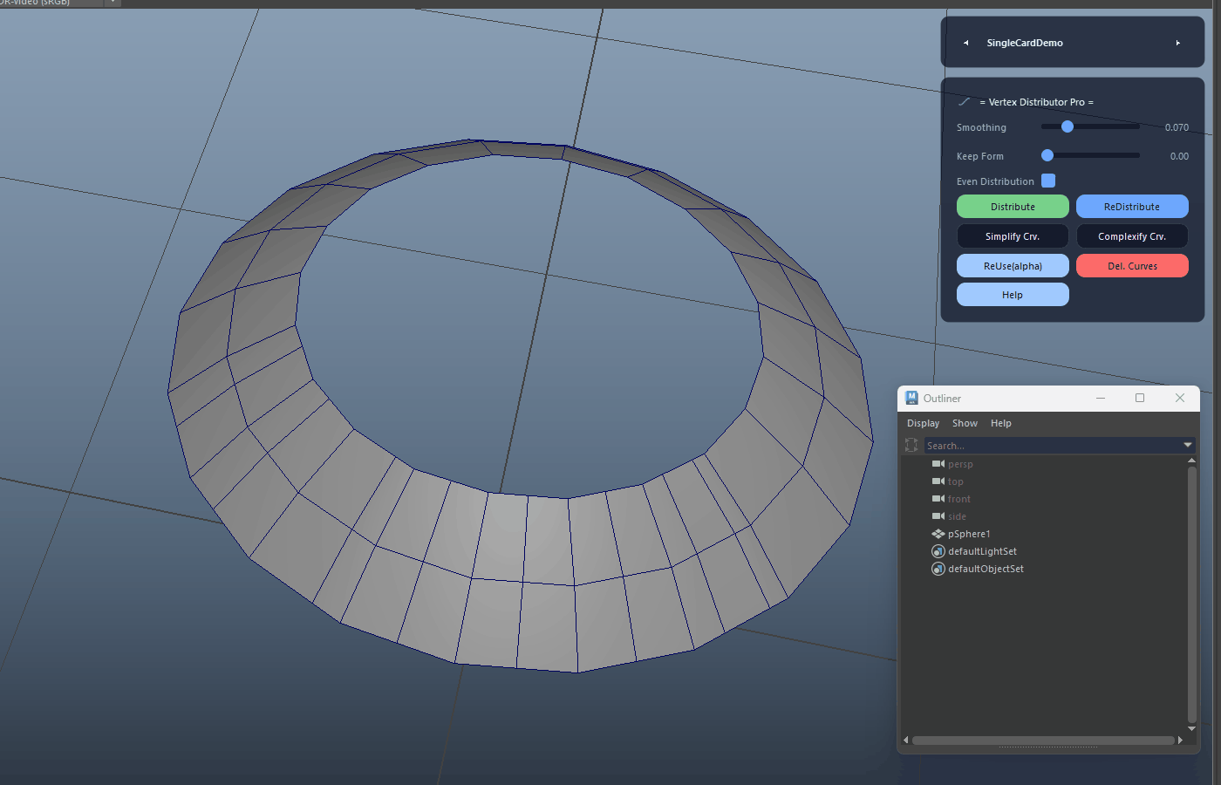Click the Smoothing value 0.070

point(1177,127)
